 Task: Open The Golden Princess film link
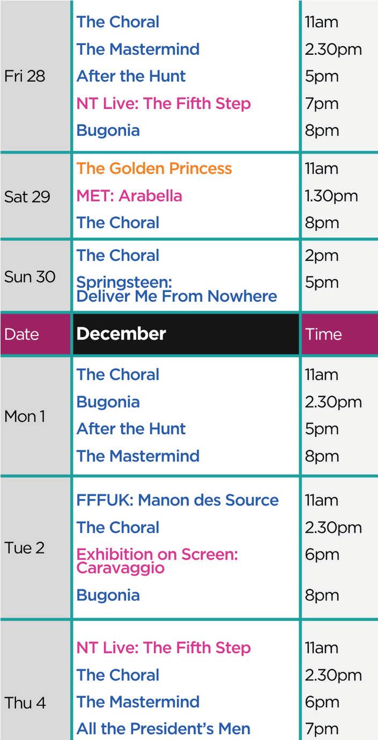coord(154,169)
